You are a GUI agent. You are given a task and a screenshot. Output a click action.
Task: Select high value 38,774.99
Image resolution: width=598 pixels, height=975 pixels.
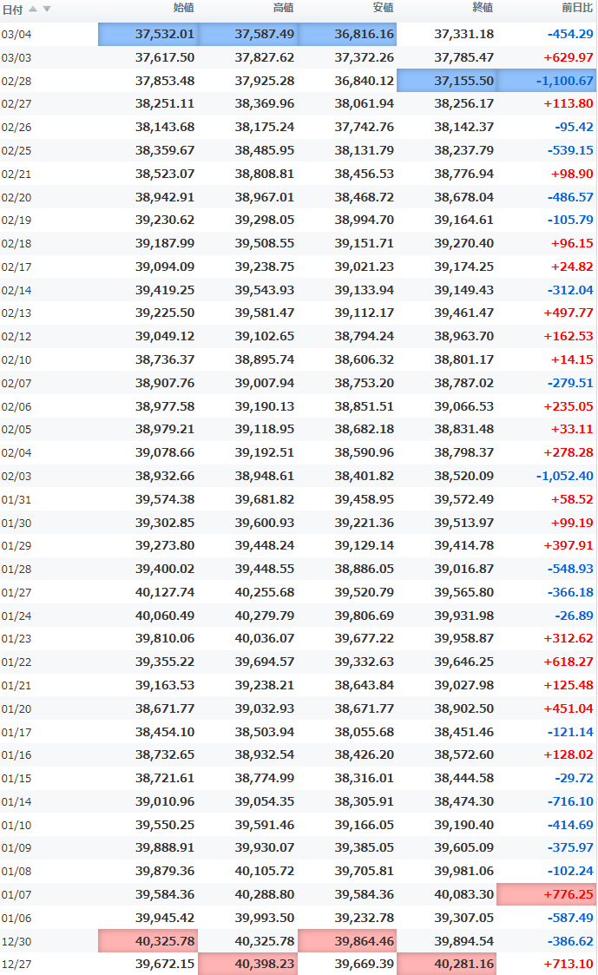[x=264, y=779]
